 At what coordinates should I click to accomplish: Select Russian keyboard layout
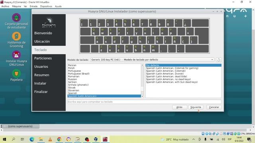tap(73, 79)
